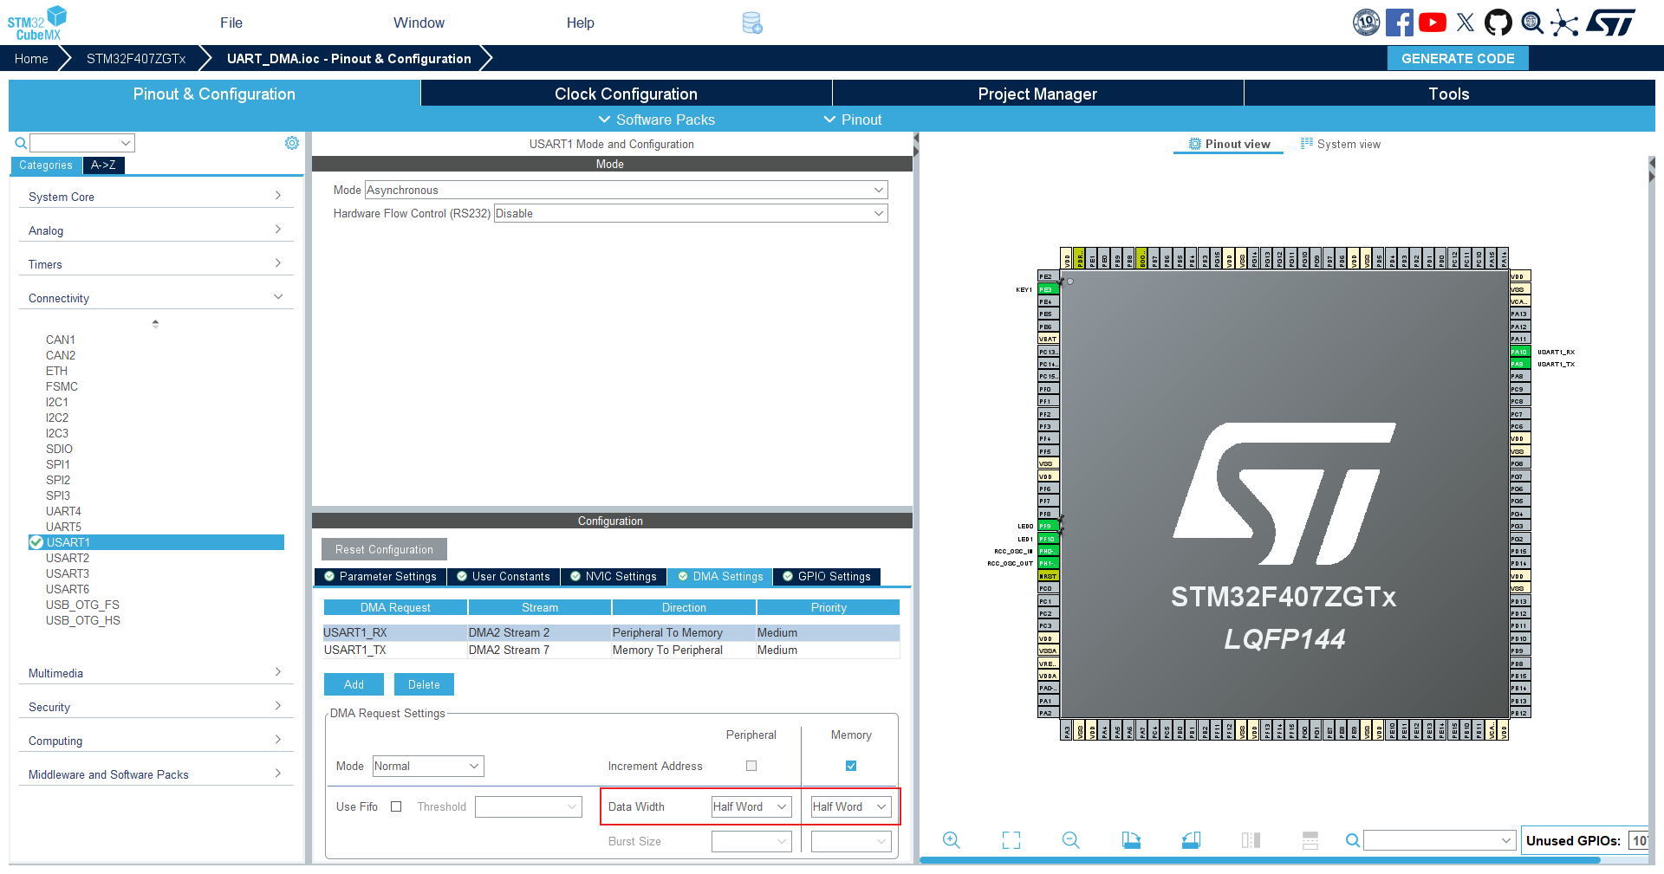This screenshot has width=1664, height=874.
Task: Toggle the vertical split view icon
Action: pyautogui.click(x=1251, y=840)
